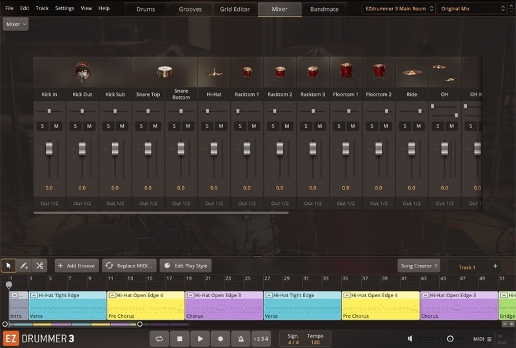This screenshot has height=348, width=516.
Task: Click the Replace MIDI button
Action: point(129,266)
